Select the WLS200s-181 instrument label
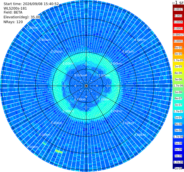 point(15,8)
